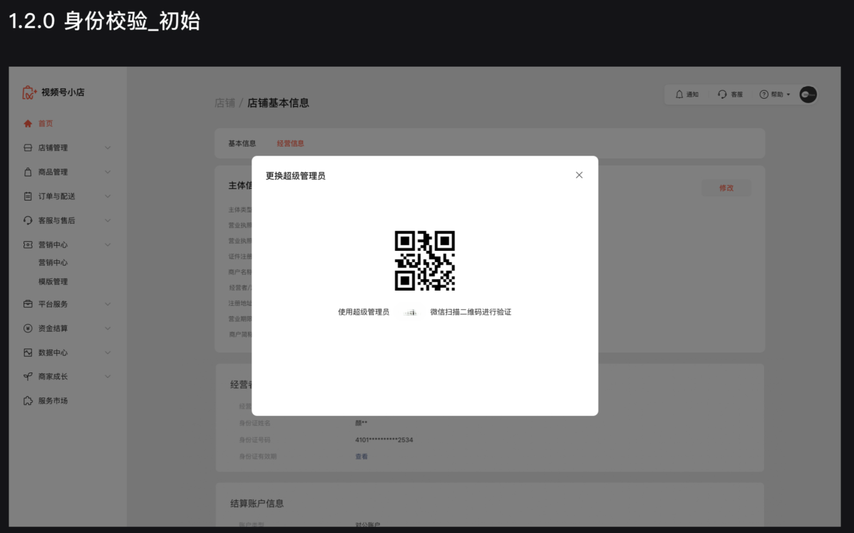Click the 店铺 breadcrumb link

point(225,103)
